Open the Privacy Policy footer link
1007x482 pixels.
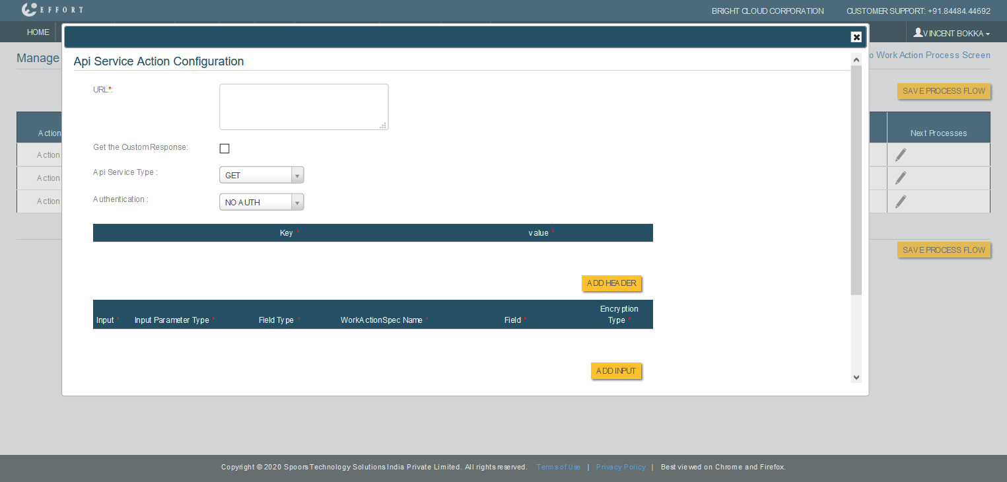pos(620,467)
